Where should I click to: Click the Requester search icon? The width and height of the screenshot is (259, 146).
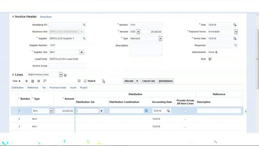[236, 45]
